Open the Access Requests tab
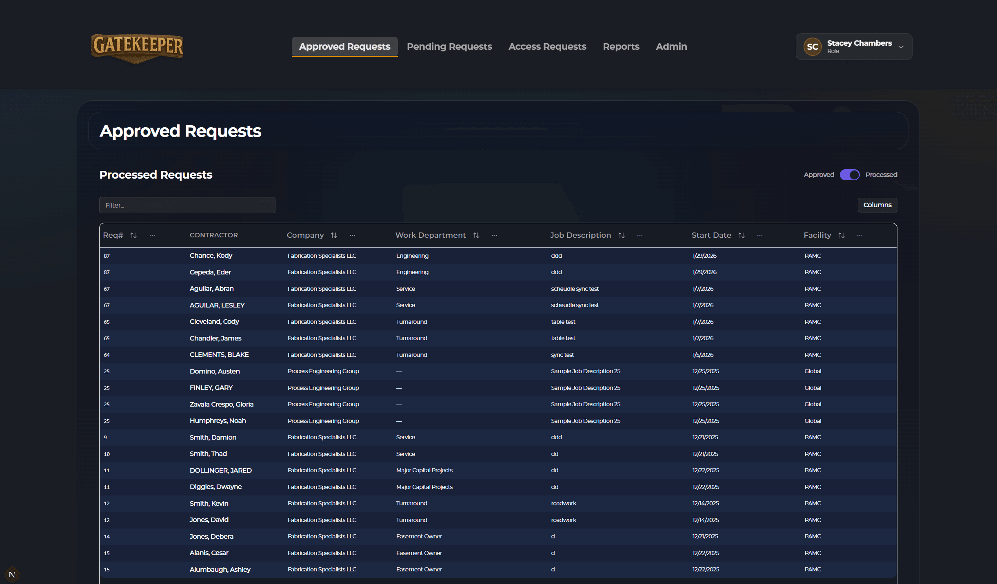This screenshot has height=584, width=997. 547,46
